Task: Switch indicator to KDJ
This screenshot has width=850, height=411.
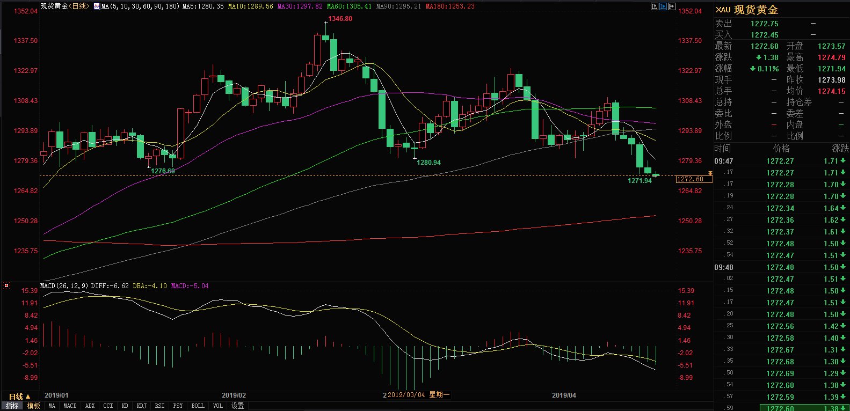Action: point(141,406)
